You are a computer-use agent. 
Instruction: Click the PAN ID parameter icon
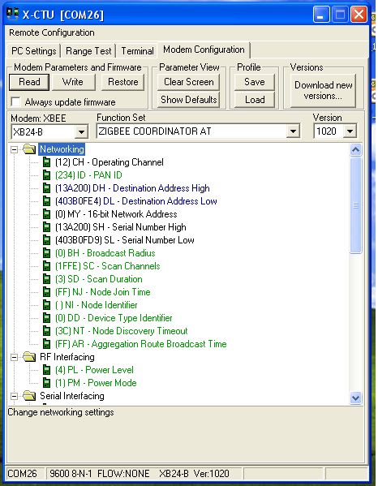click(x=46, y=175)
